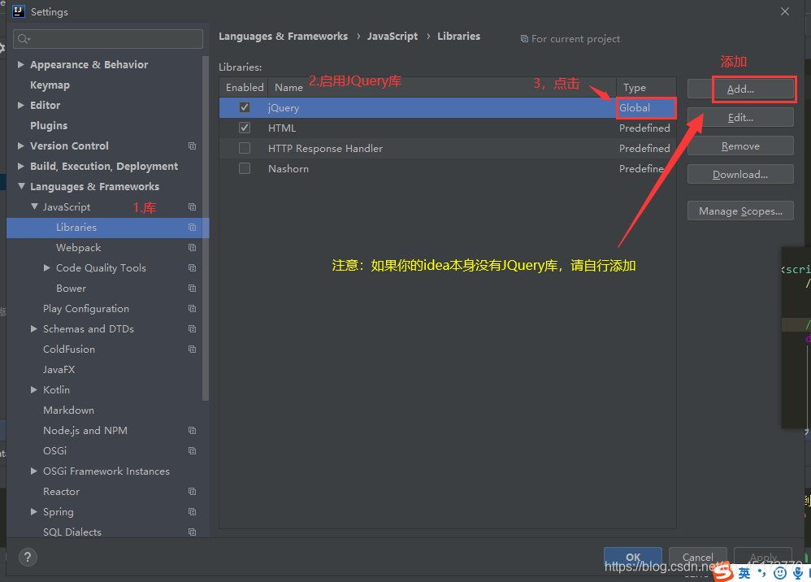This screenshot has height=582, width=811.
Task: Click the project-scope icon next to Schemas and DTDs
Action: point(192,329)
